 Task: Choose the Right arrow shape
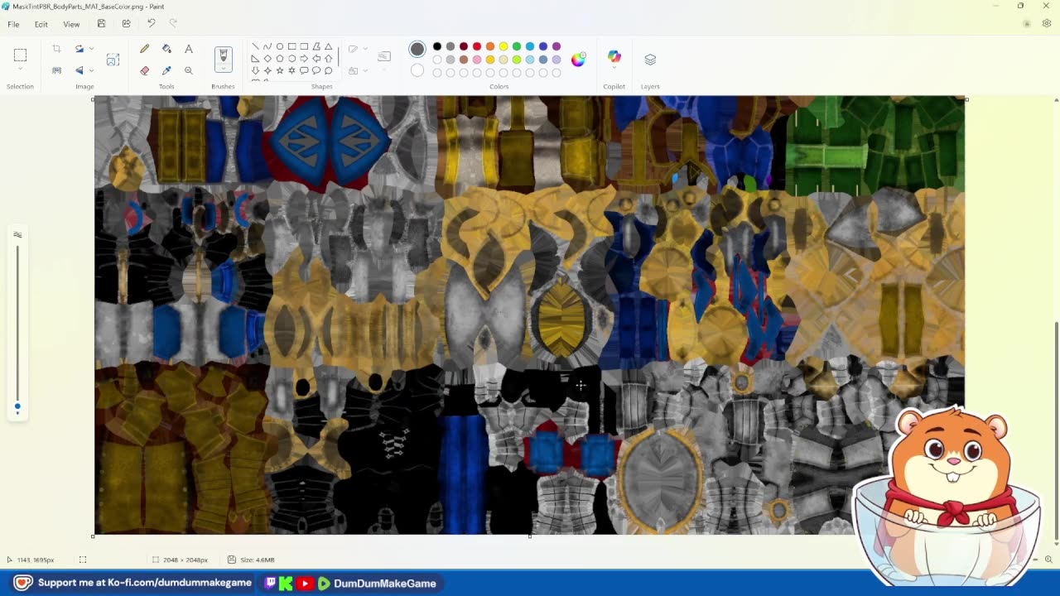(x=304, y=59)
